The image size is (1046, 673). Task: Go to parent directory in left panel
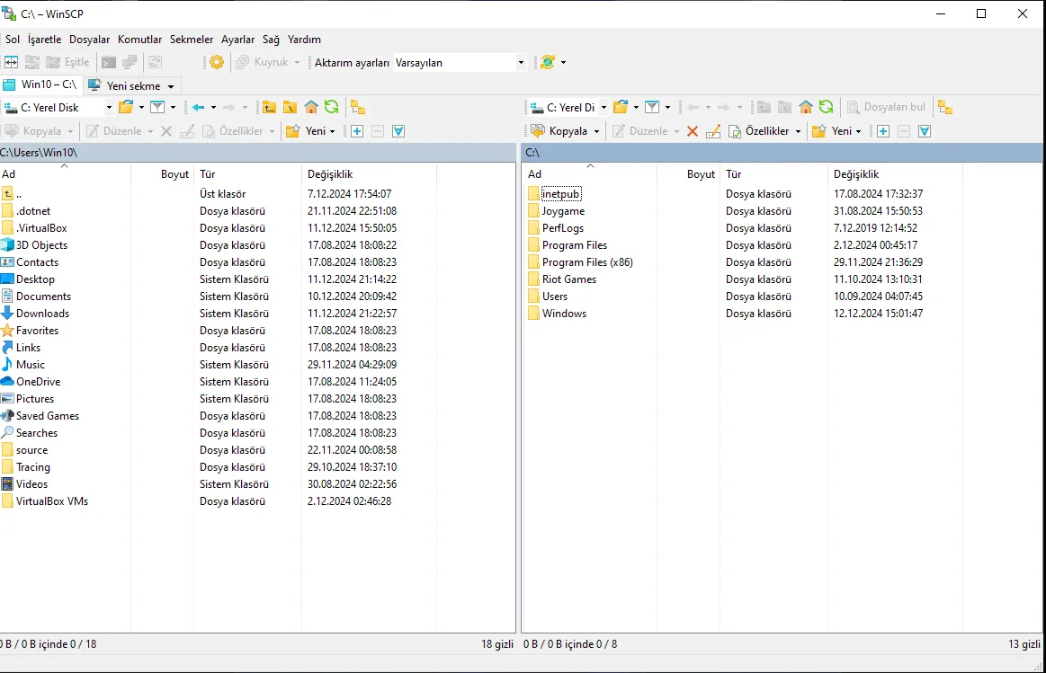point(269,107)
